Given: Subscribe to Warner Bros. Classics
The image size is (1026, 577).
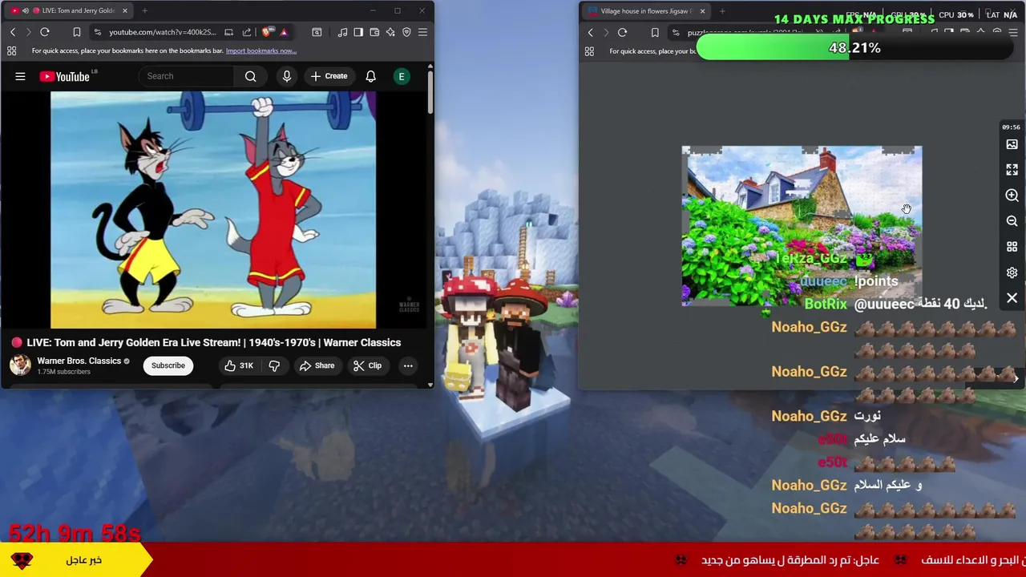Looking at the screenshot, I should (x=168, y=365).
